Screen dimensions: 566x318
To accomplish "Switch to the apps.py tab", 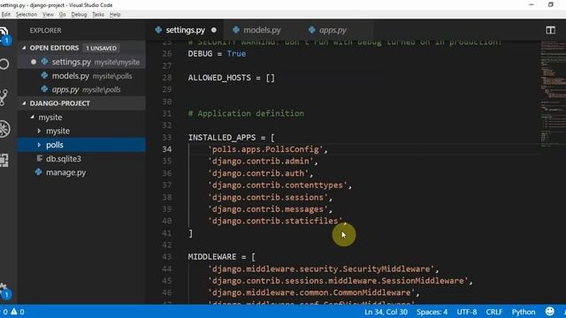I will click(x=333, y=30).
